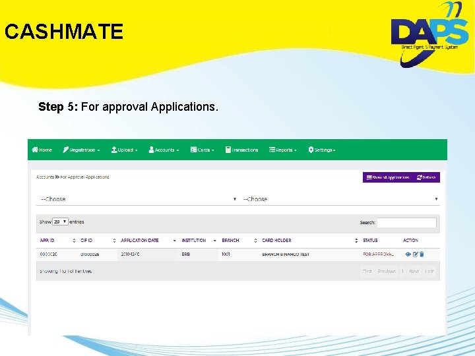Click the Previous pagination button
The image size is (475, 356).
387,271
